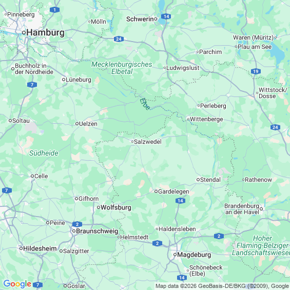The height and width of the screenshot is (290, 290).
Task: Click the Hoher Fläming-Belziger Landschaftswiesen label
Action: tap(261, 245)
